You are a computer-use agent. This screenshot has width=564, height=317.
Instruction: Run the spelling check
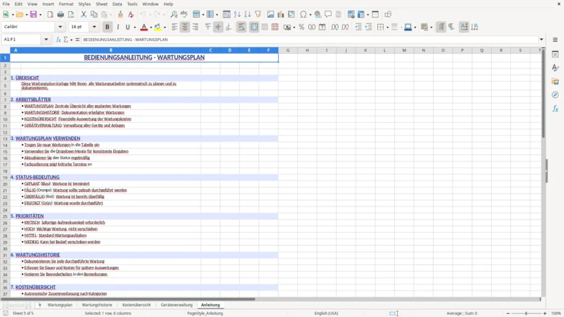point(184,14)
